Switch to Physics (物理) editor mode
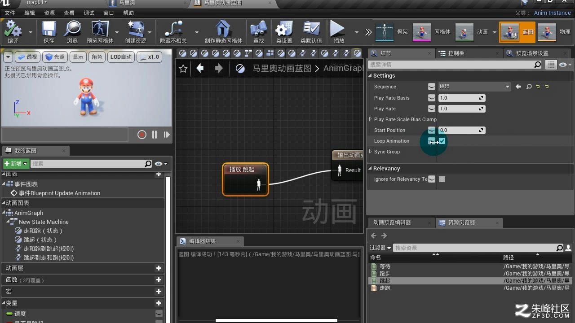Image resolution: width=575 pixels, height=323 pixels. 554,32
